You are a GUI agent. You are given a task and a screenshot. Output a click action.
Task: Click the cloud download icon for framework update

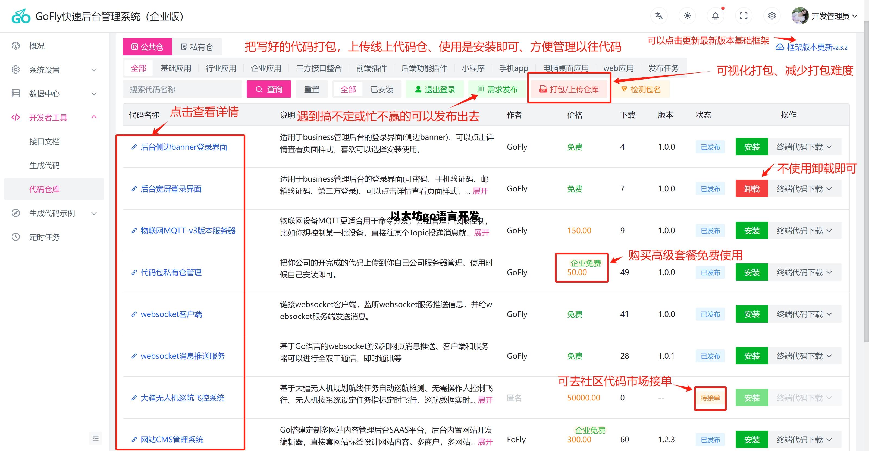coord(780,47)
